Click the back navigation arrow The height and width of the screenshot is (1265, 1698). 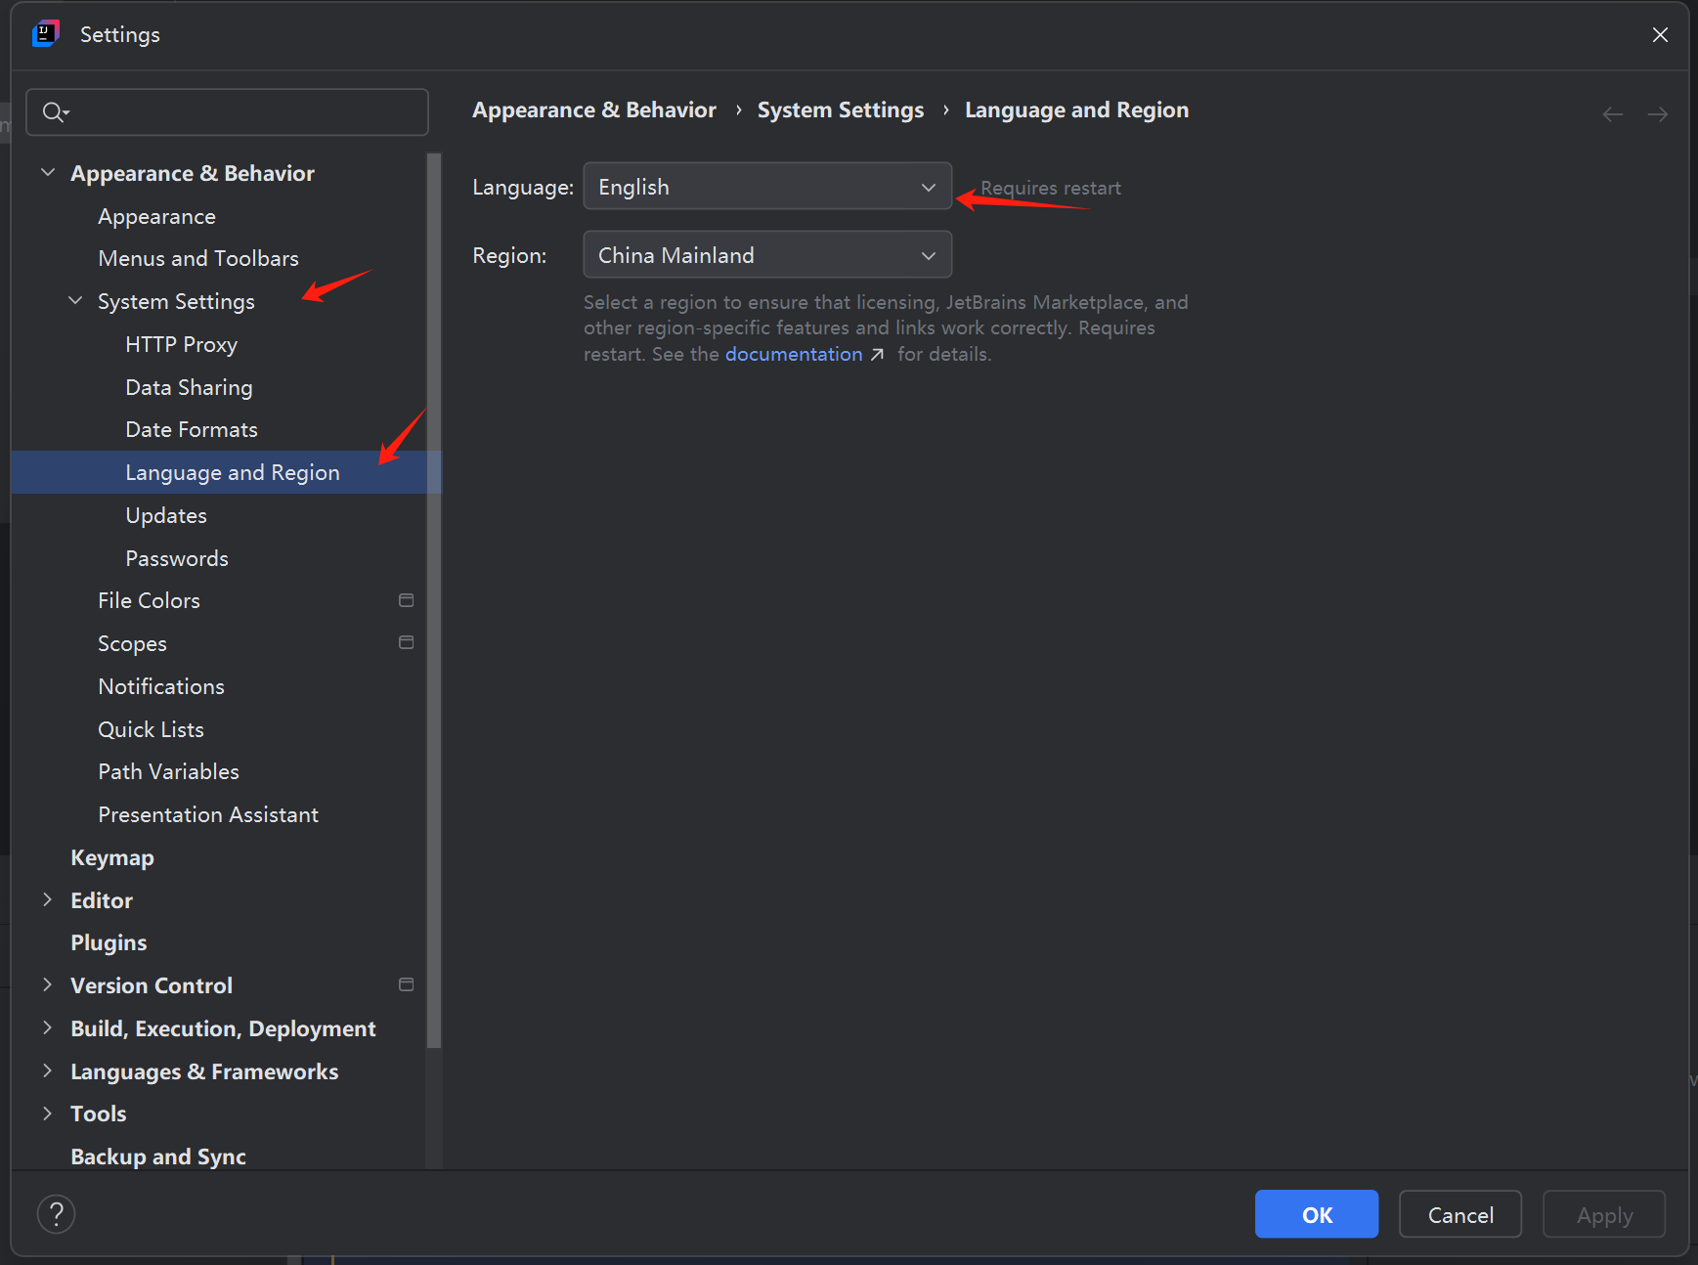[x=1613, y=114]
